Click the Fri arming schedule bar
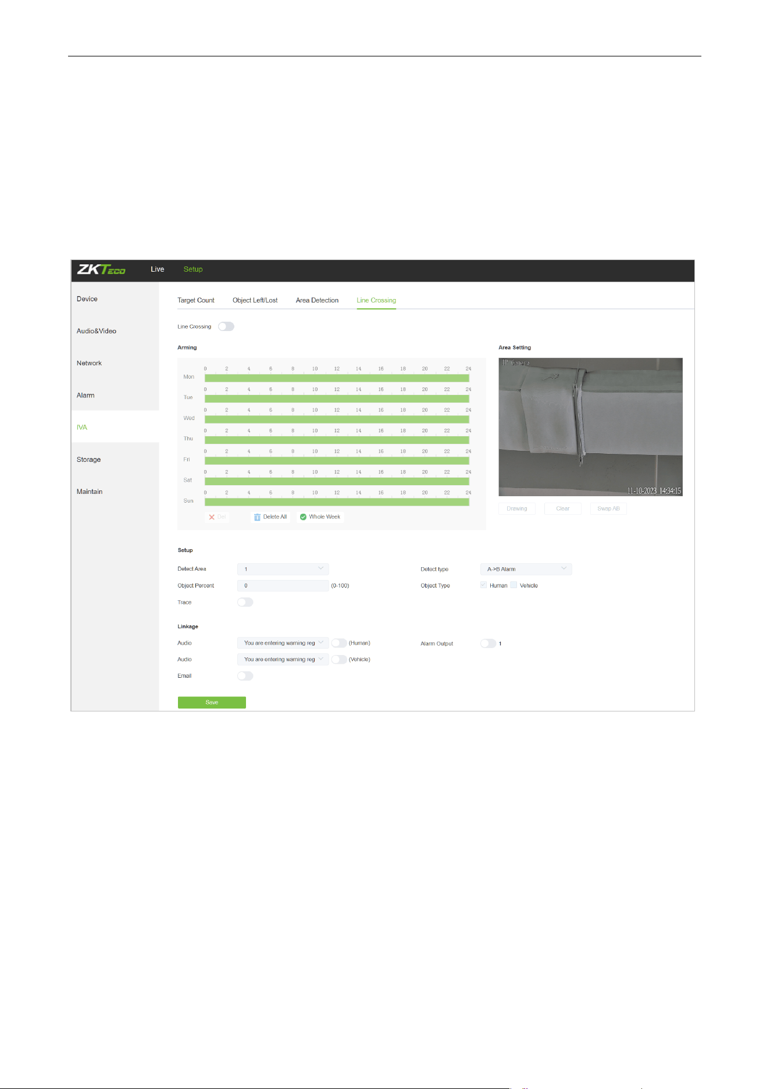770x1089 pixels. point(337,461)
